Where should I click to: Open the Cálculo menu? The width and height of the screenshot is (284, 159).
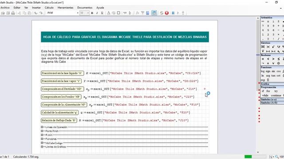49,8
